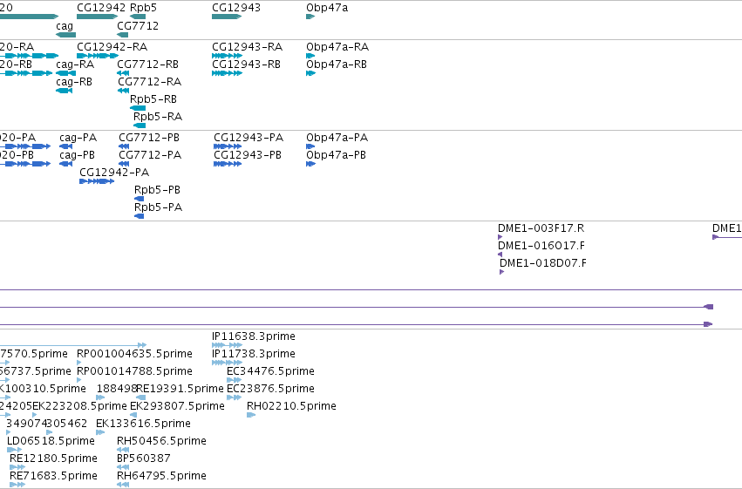Image resolution: width=742 pixels, height=489 pixels.
Task: Click EST RP001004635.5prime
Action: pyautogui.click(x=134, y=354)
